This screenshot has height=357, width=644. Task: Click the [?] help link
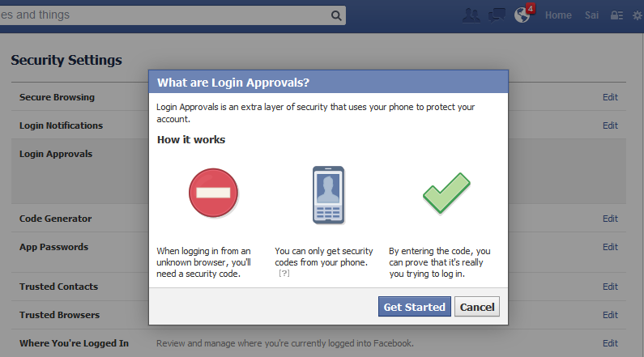coord(284,274)
